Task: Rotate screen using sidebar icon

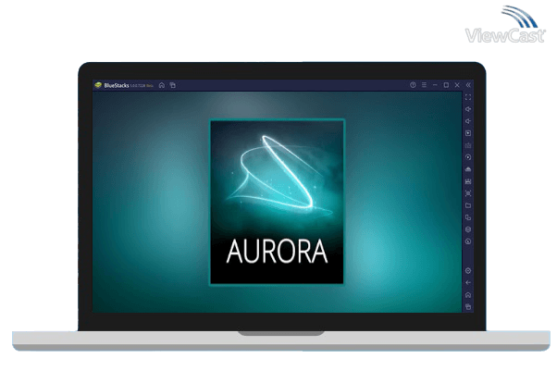Action: point(468,217)
